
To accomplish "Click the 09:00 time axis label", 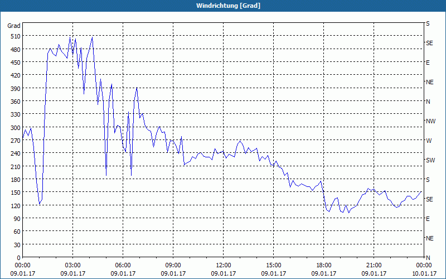I will point(173,266).
